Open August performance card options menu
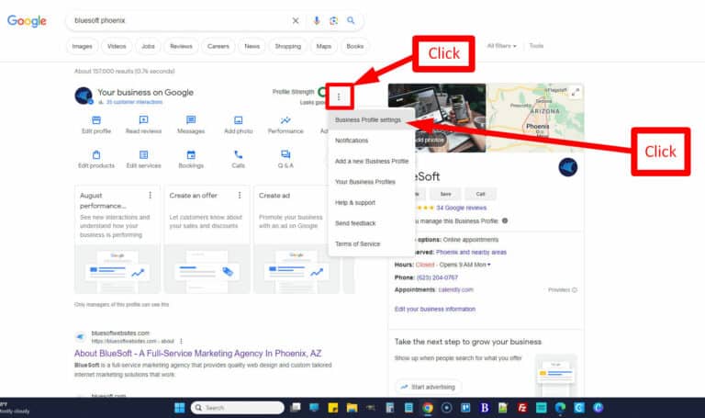705x418 pixels. [151, 196]
